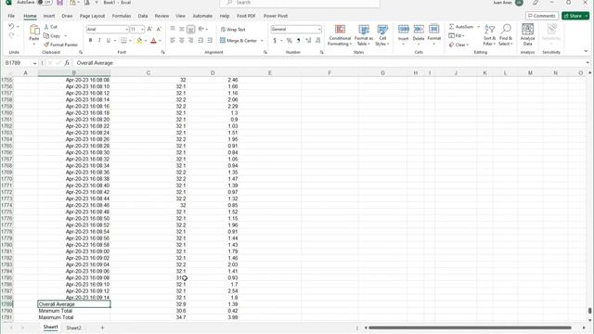Click the Insert Function fx button
Image resolution: width=594 pixels, height=334 pixels.
pyautogui.click(x=67, y=63)
